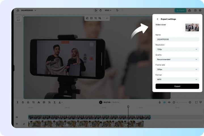Open the Quality dropdown showing Recommended
Image resolution: width=204 pixels, height=136 pixels.
click(x=177, y=59)
